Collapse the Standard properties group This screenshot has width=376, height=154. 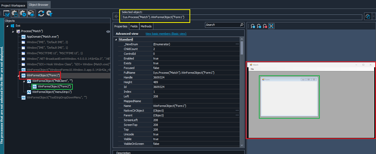[116, 39]
